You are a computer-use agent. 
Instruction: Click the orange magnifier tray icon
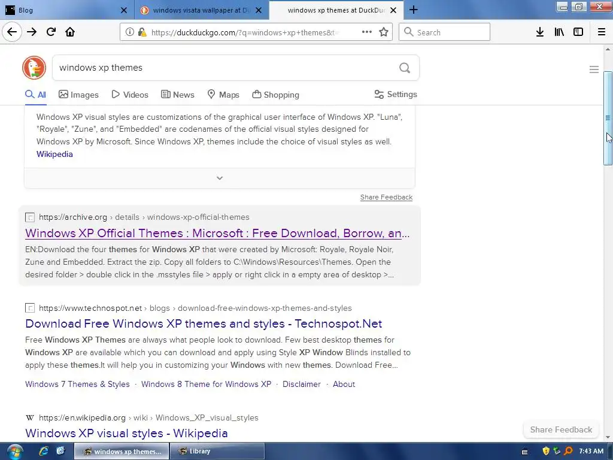point(568,451)
